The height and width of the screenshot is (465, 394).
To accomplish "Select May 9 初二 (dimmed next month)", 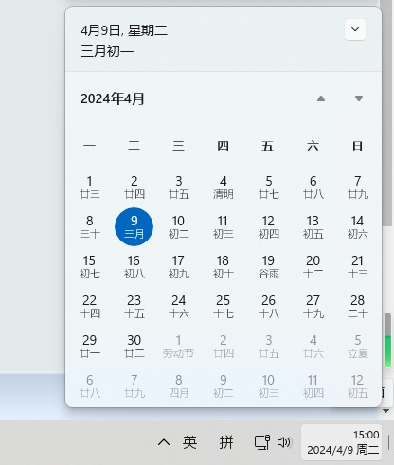I will click(x=224, y=386).
